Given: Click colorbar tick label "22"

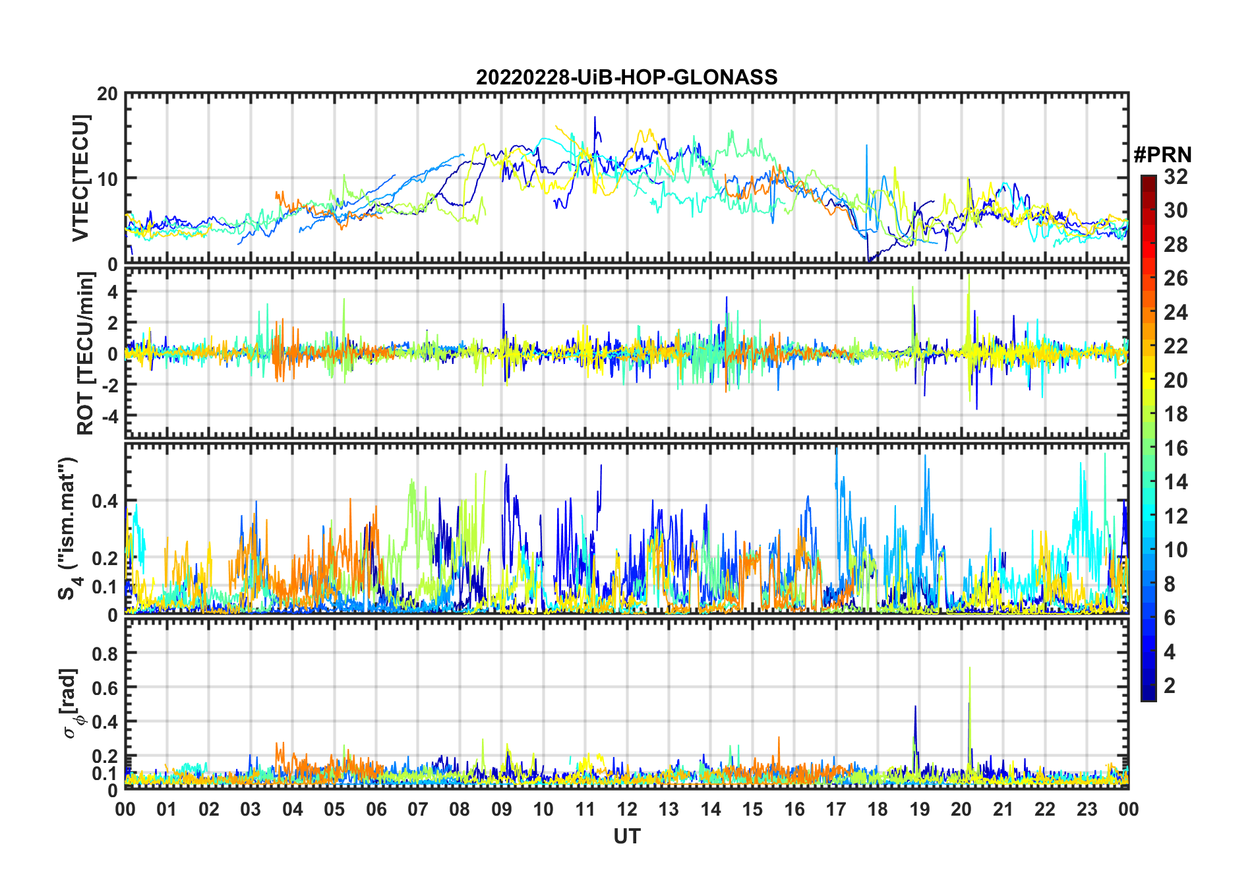Looking at the screenshot, I should (x=1176, y=346).
